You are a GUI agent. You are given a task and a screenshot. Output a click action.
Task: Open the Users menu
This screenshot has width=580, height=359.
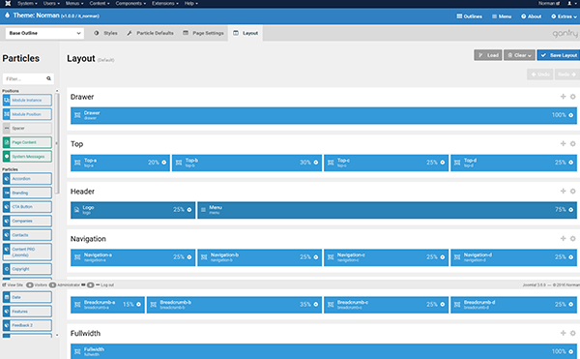click(51, 3)
